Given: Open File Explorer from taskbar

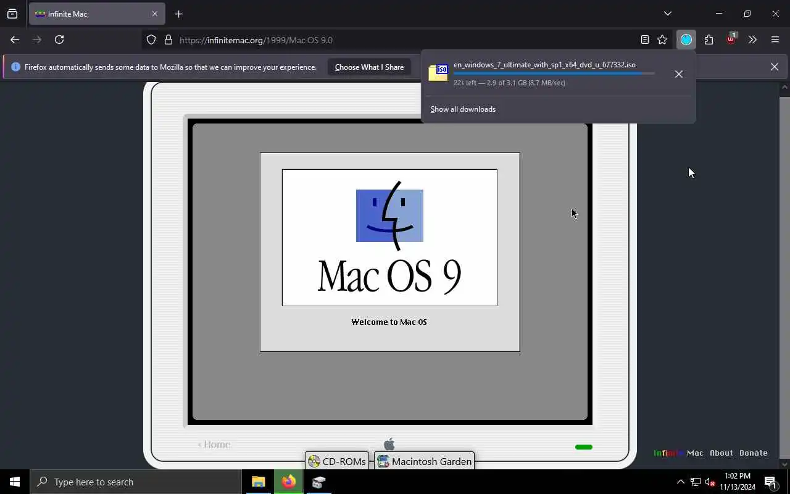Looking at the screenshot, I should [x=258, y=482].
